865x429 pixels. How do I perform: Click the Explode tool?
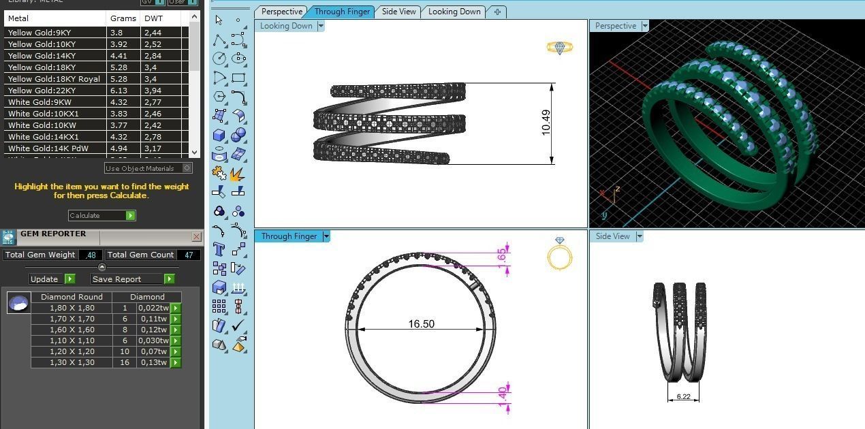click(238, 174)
